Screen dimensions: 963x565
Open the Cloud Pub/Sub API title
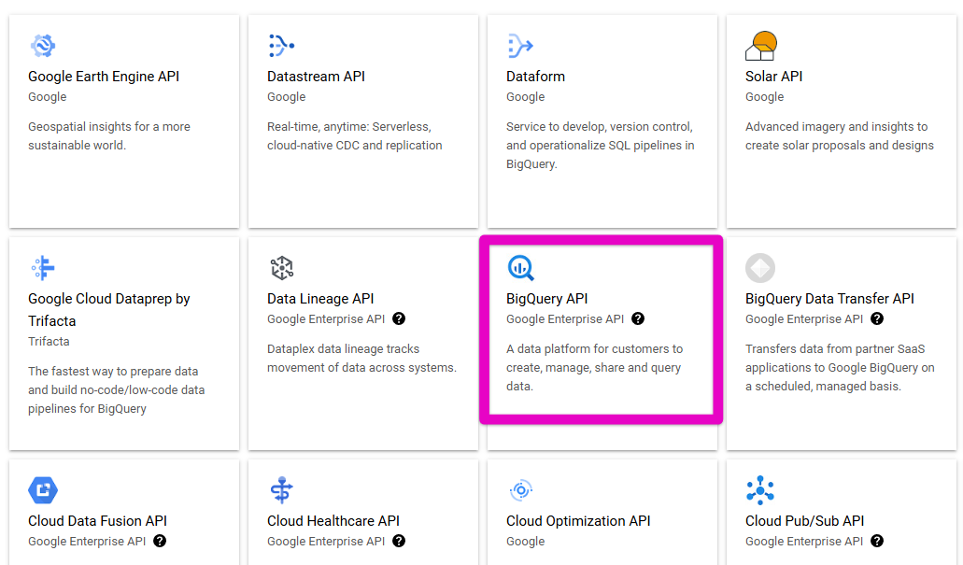point(804,521)
